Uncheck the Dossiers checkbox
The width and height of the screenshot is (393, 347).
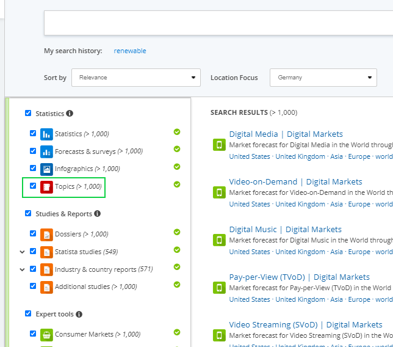tap(33, 233)
